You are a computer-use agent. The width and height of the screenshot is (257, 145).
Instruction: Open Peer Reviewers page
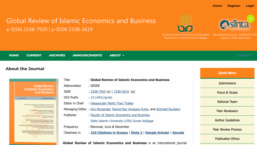227,111
